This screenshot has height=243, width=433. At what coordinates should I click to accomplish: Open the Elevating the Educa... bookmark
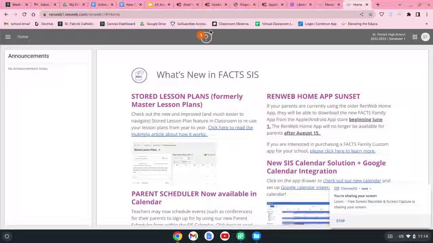tap(360, 24)
